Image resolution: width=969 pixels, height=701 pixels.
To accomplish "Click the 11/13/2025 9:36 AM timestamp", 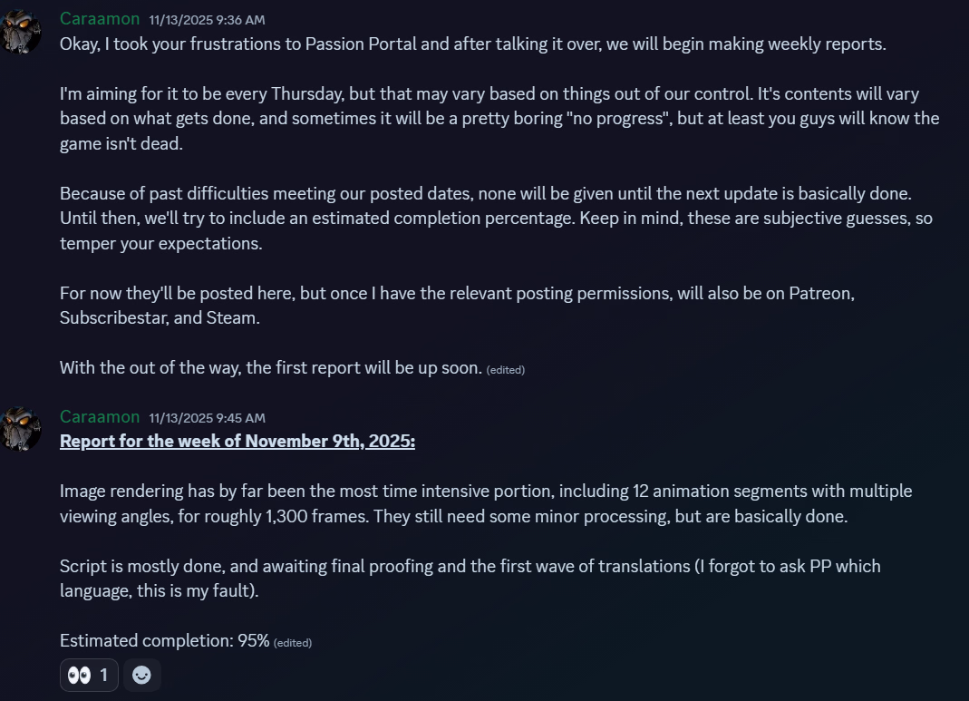I will click(x=207, y=20).
